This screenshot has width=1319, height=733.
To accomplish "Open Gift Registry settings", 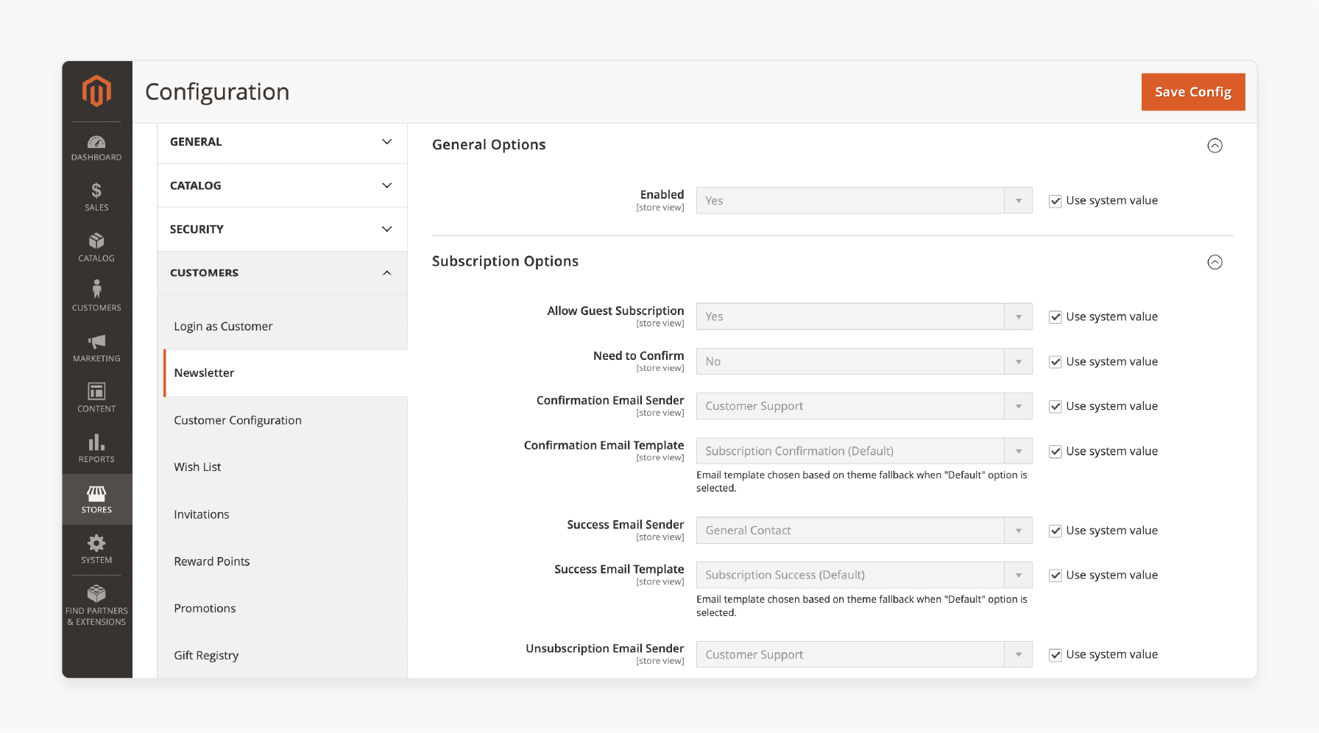I will pyautogui.click(x=206, y=656).
